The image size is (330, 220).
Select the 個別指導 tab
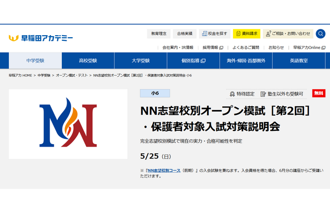[193, 61]
